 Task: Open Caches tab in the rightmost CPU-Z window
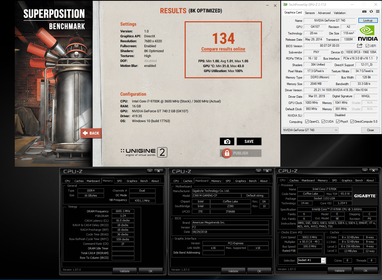(x=294, y=180)
